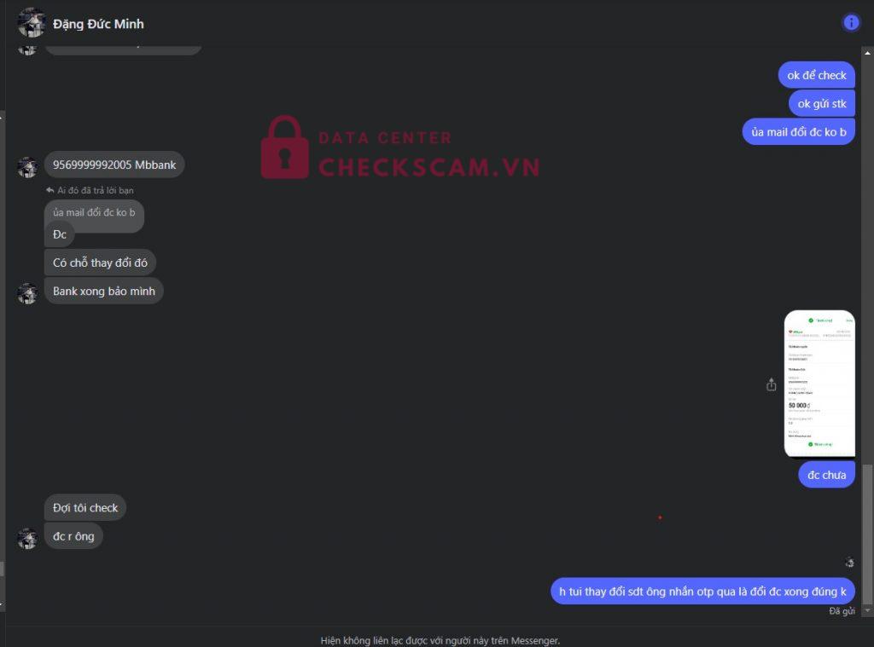Select the 'ok gửi stk' message bubble

822,103
